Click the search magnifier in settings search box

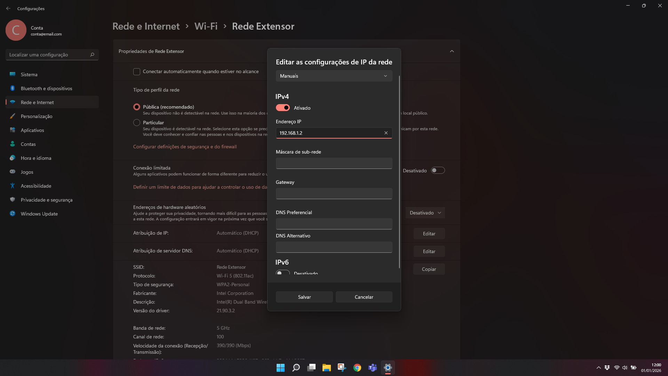[92, 55]
